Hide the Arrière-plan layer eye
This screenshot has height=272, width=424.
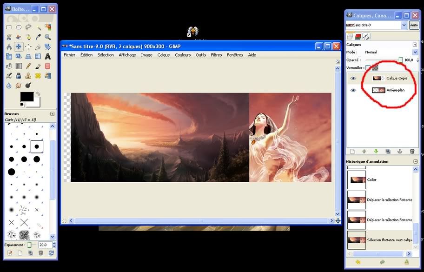coord(353,90)
